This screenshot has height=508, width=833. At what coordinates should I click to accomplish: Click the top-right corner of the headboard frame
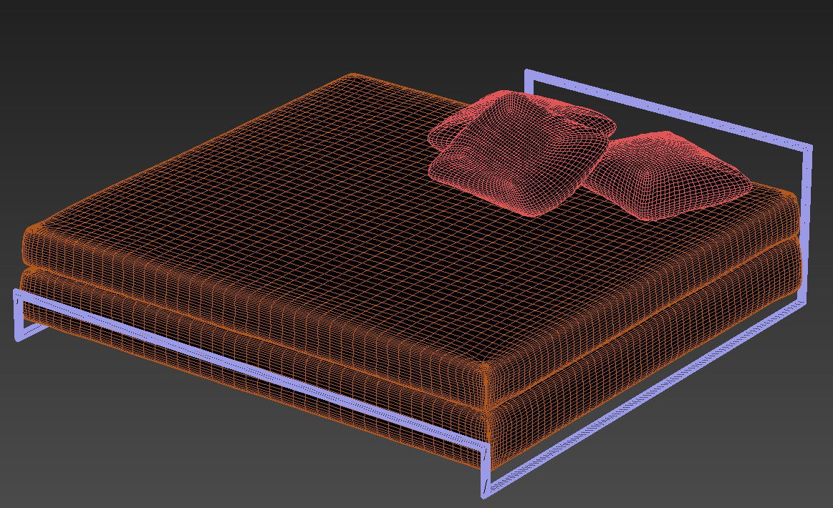click(x=809, y=149)
